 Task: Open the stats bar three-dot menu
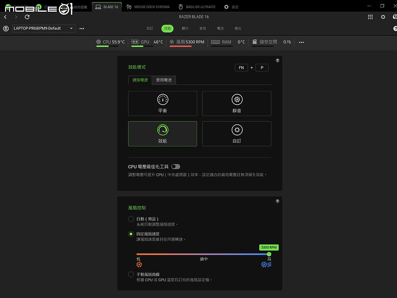[301, 42]
